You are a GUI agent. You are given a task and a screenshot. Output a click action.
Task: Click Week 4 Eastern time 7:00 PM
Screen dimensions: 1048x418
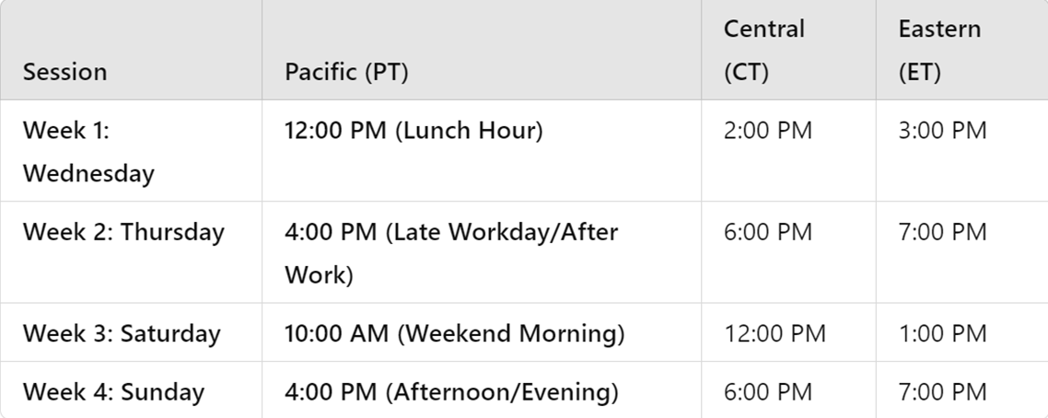click(x=942, y=392)
